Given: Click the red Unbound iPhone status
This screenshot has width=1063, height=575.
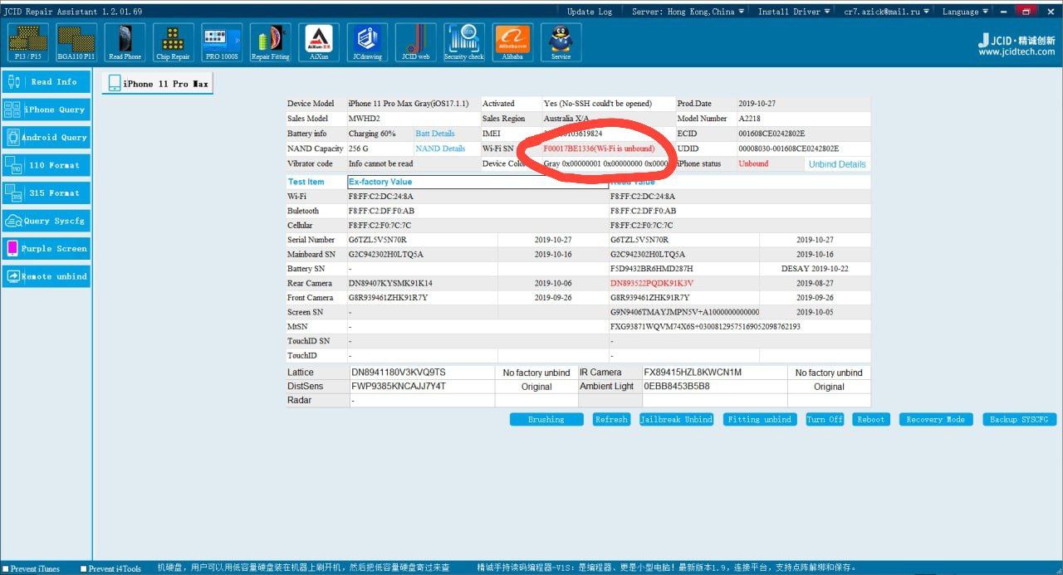Looking at the screenshot, I should click(754, 164).
